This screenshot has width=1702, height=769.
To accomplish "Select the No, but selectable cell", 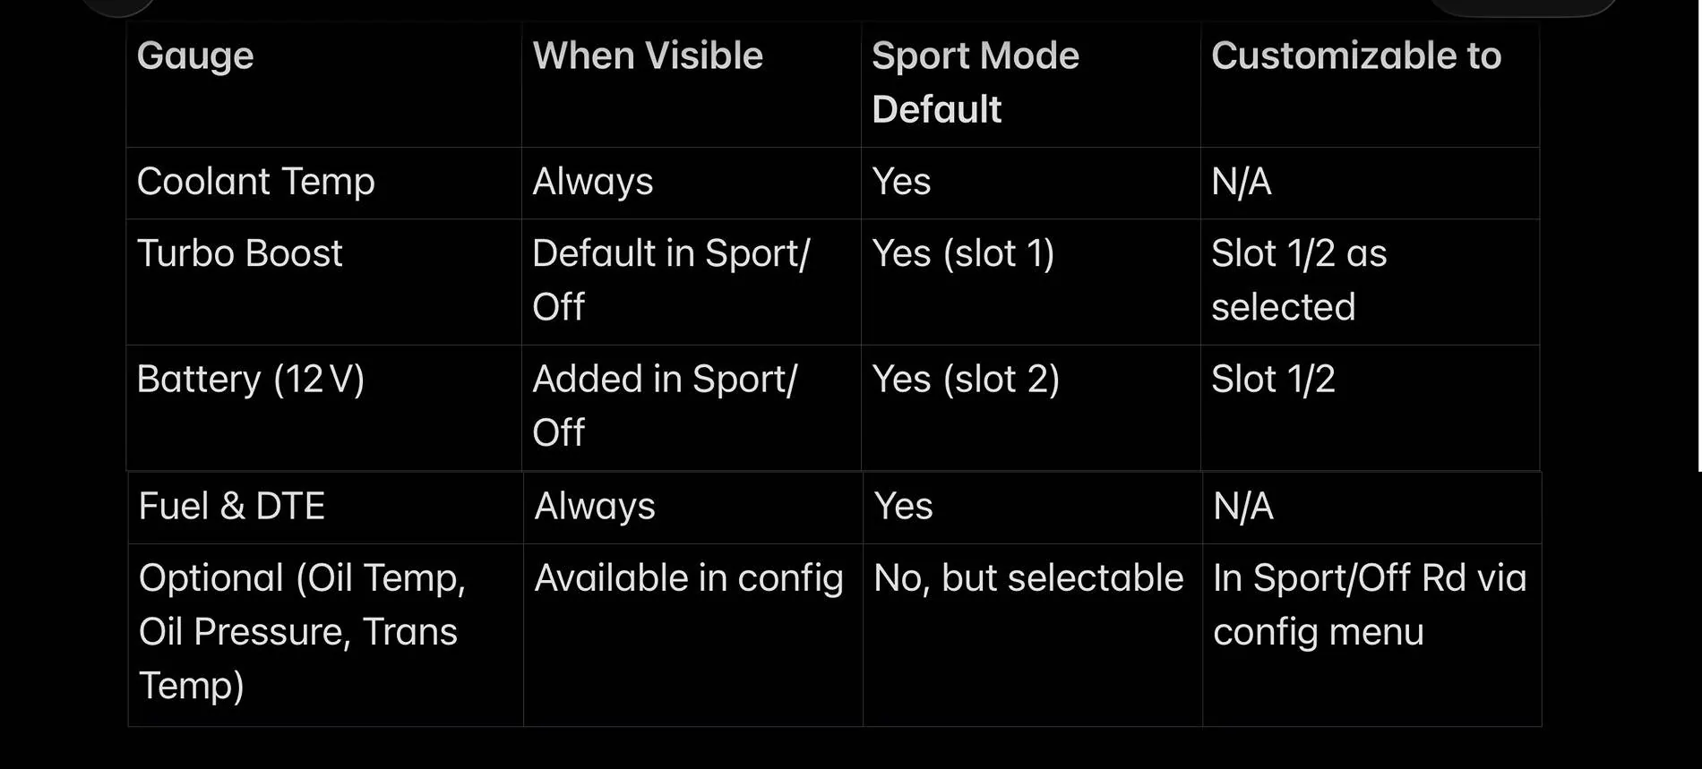I will pos(1028,578).
